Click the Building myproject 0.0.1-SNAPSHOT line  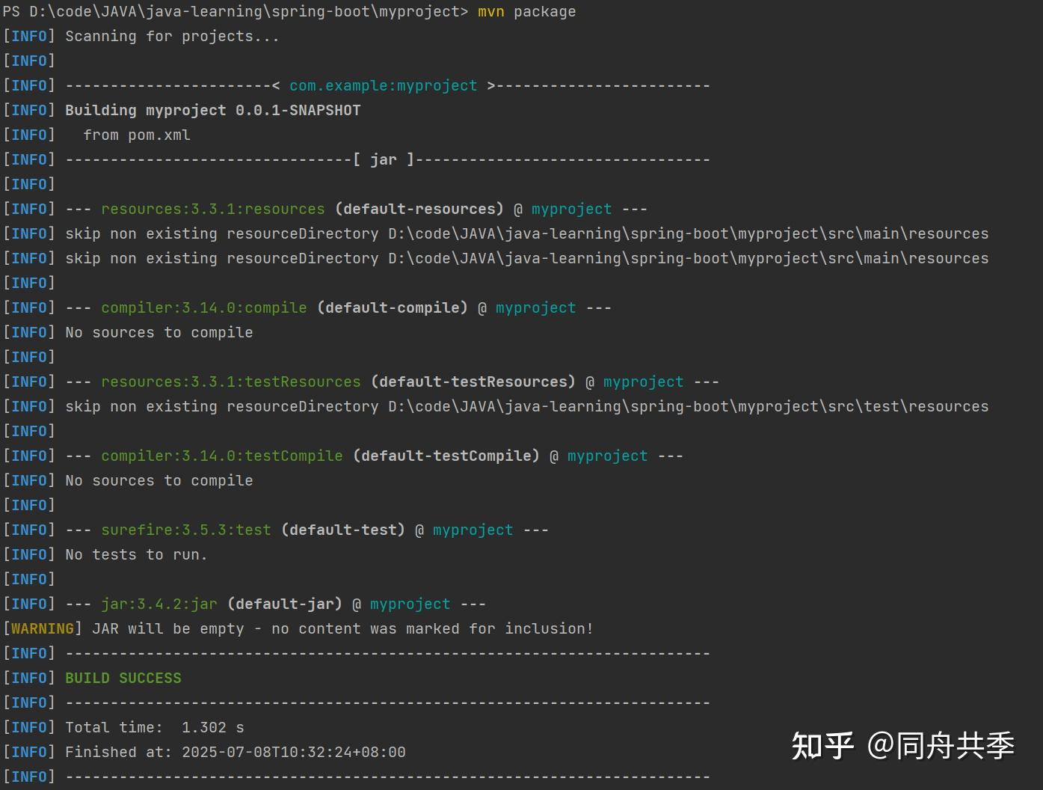click(212, 110)
